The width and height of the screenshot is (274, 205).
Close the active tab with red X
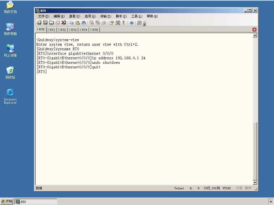(254, 30)
